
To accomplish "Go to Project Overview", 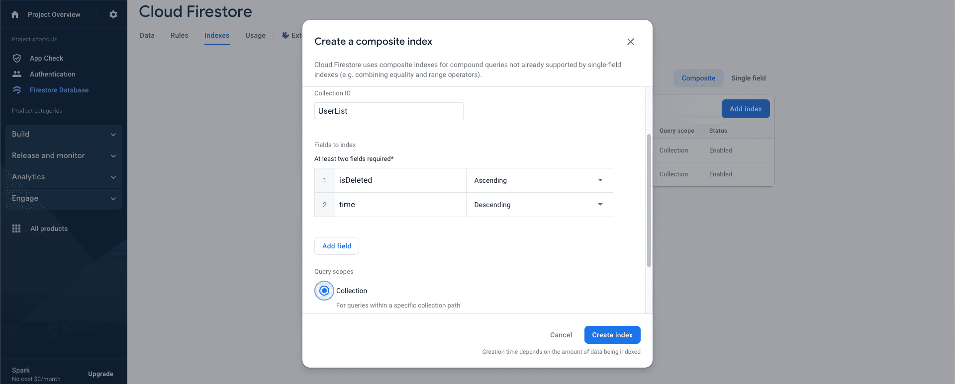I will click(54, 14).
